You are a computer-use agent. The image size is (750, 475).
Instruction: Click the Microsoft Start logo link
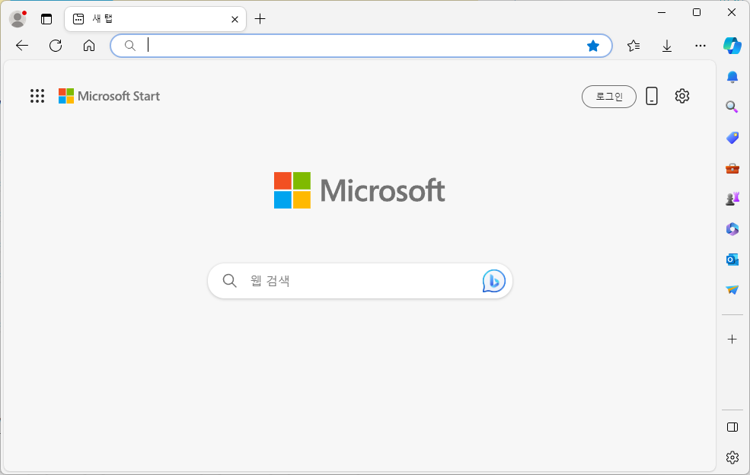pos(109,96)
